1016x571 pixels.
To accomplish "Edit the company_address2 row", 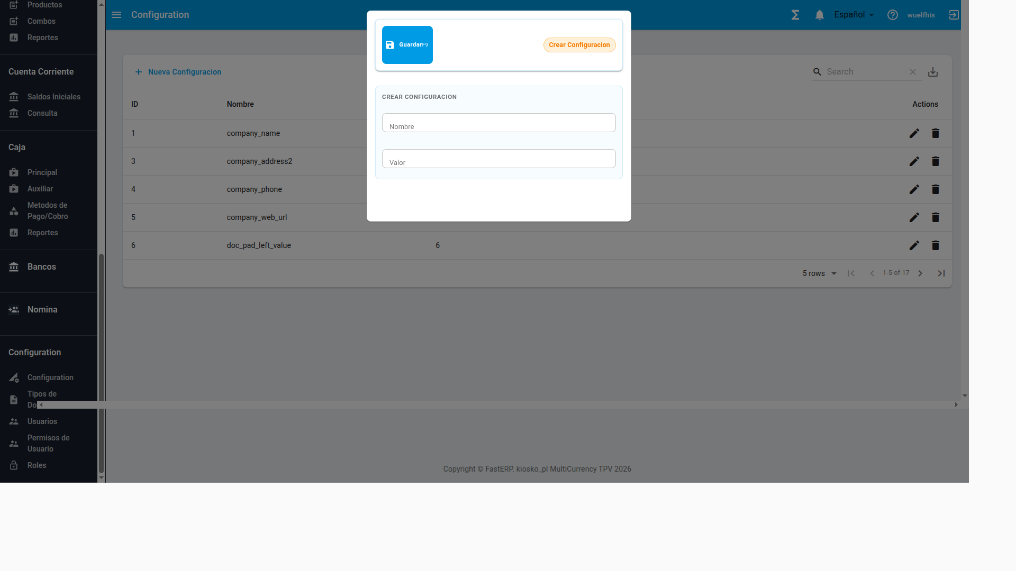I will 914,161.
